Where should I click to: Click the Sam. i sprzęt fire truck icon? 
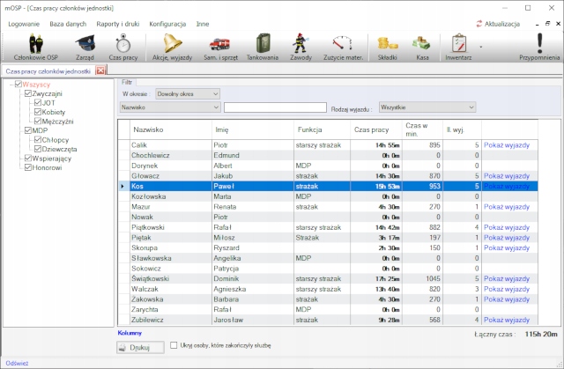219,46
